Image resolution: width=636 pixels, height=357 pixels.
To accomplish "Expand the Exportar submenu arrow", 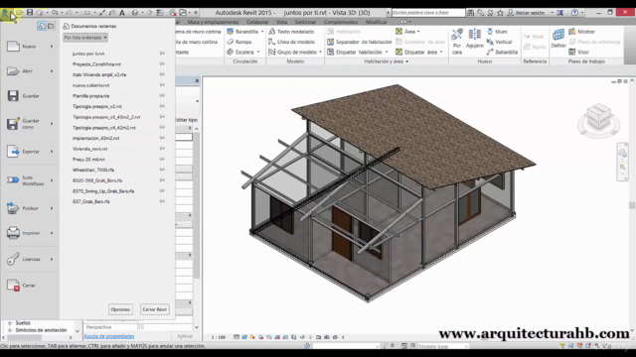I will click(x=52, y=152).
